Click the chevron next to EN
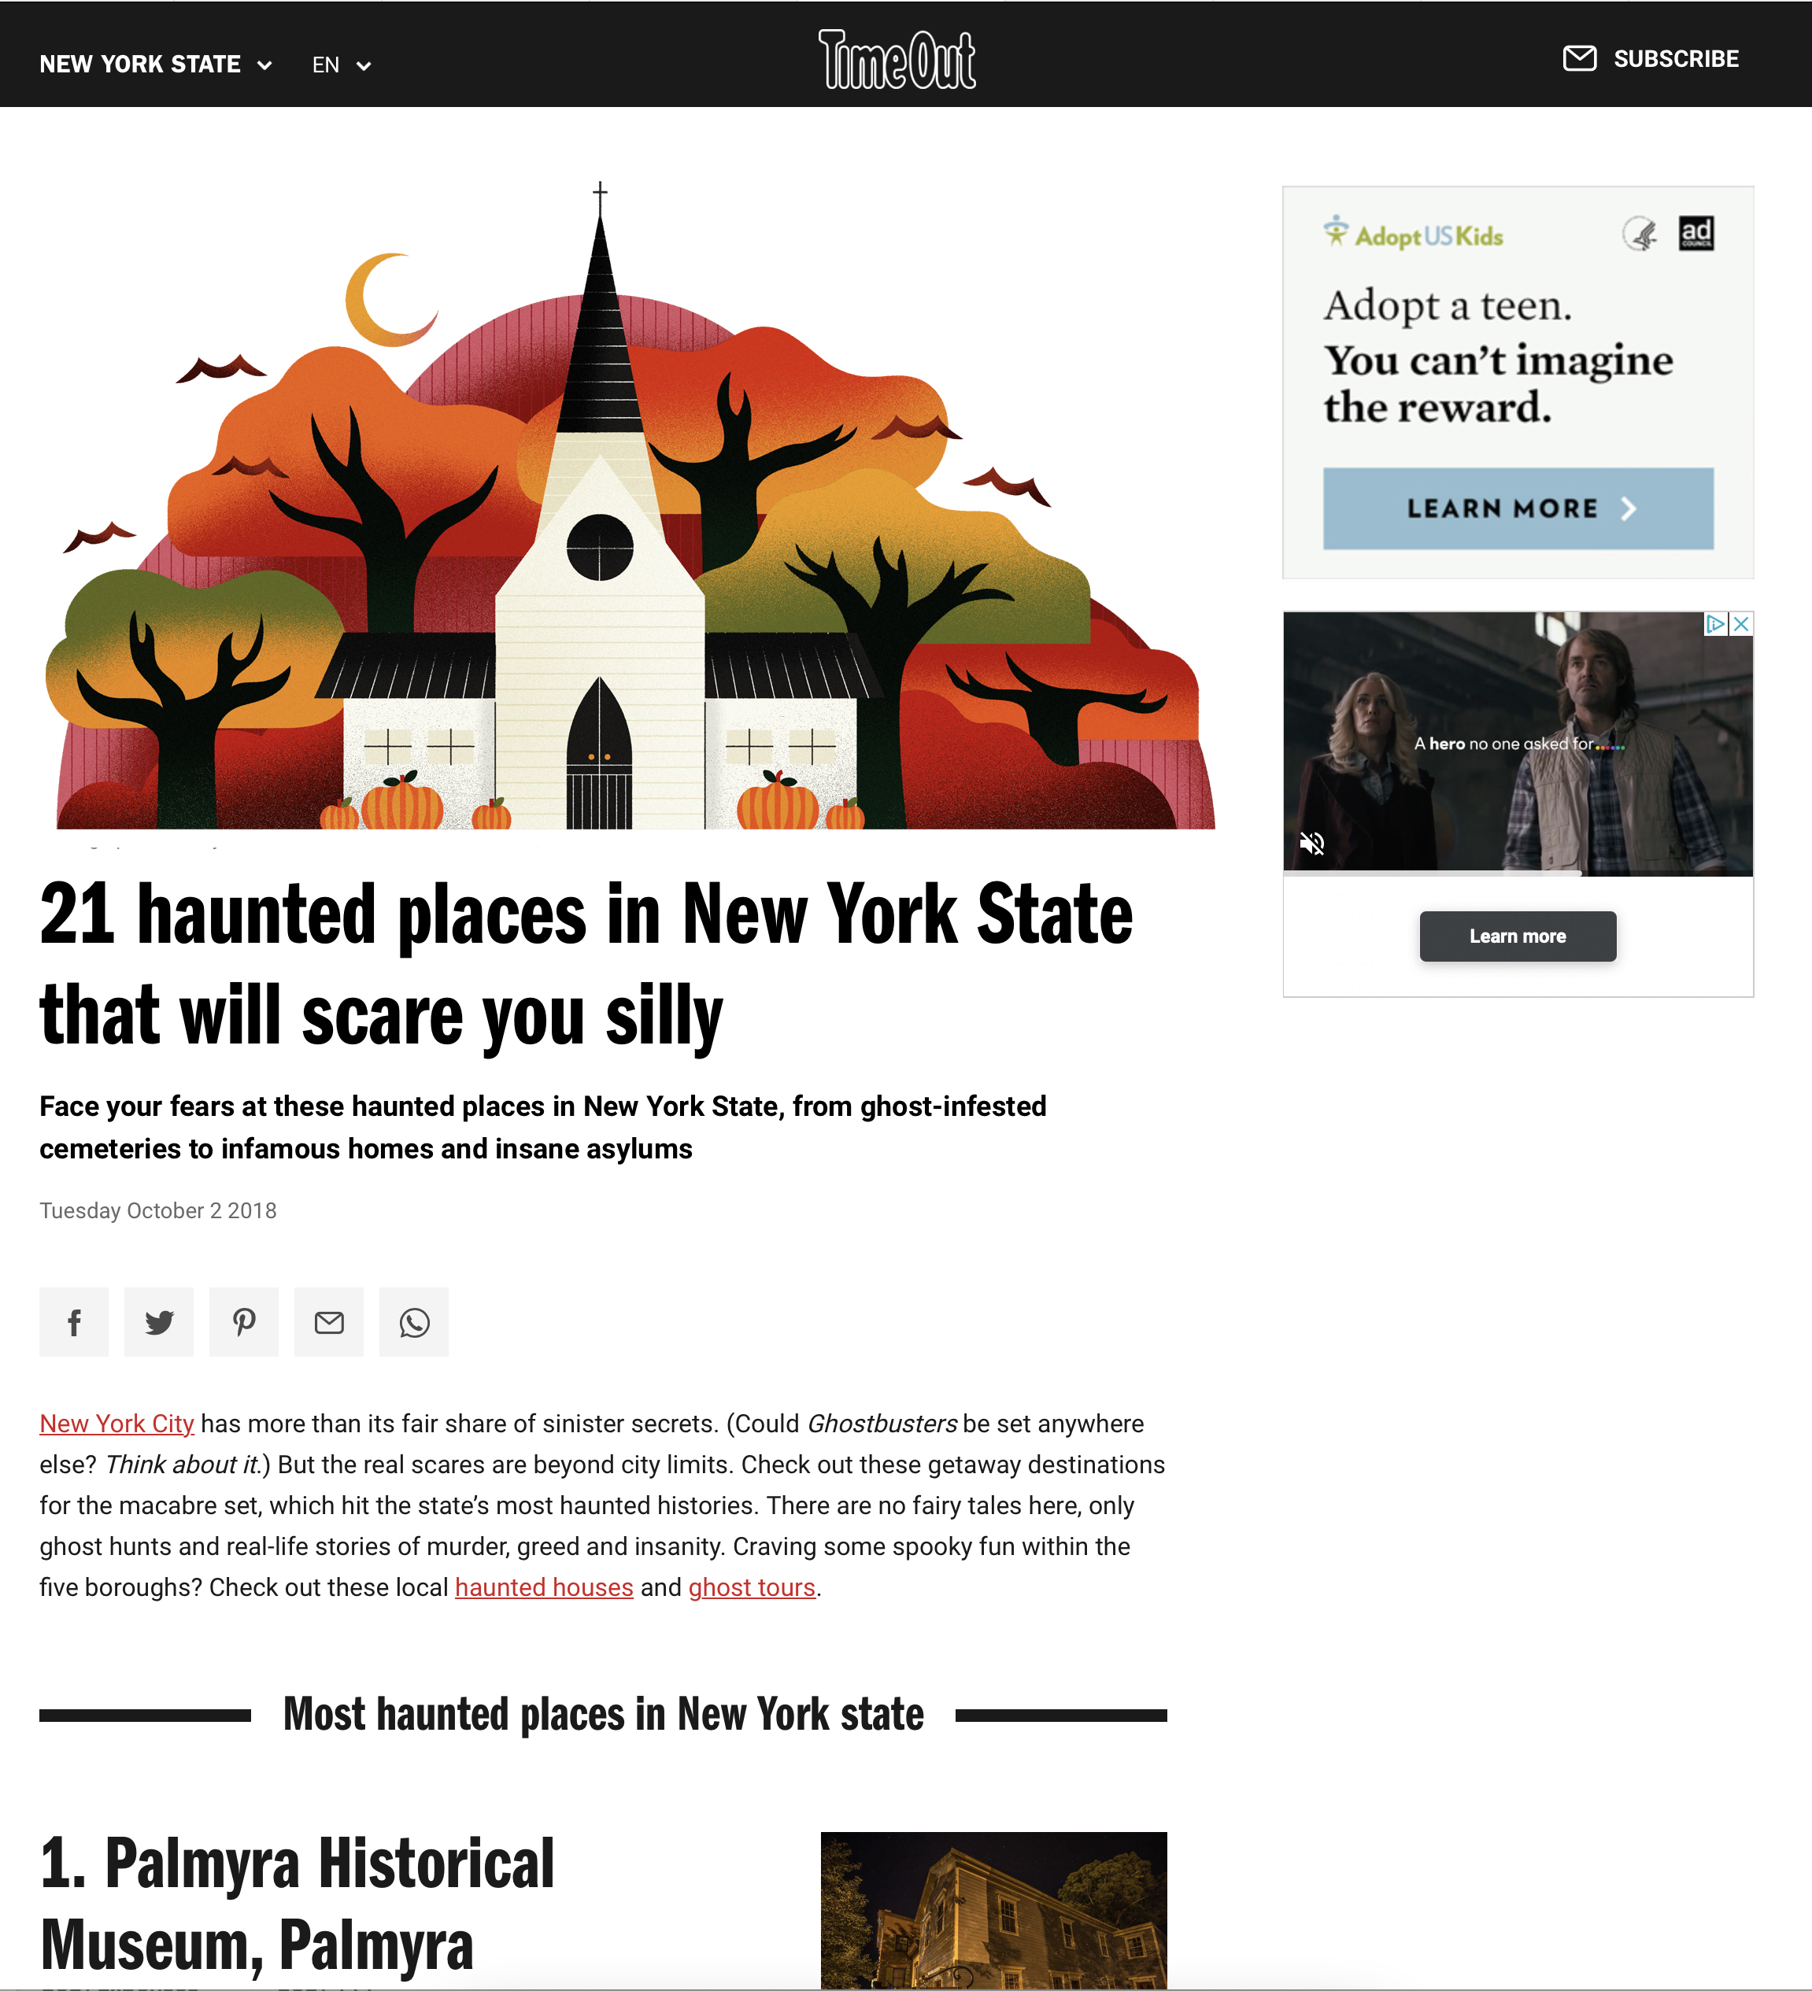The height and width of the screenshot is (1991, 1812). pyautogui.click(x=364, y=66)
